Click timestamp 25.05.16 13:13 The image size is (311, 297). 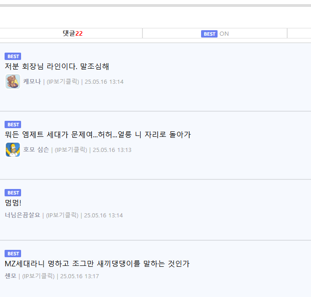(112, 150)
